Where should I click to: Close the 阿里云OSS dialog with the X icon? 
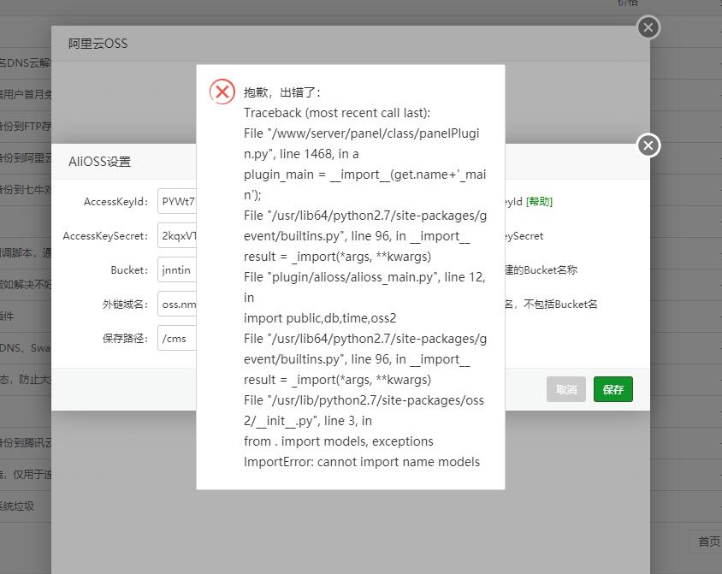pyautogui.click(x=648, y=27)
